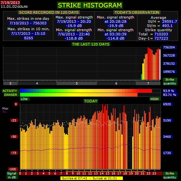Select hour 23 on today axis

[x=154, y=174]
